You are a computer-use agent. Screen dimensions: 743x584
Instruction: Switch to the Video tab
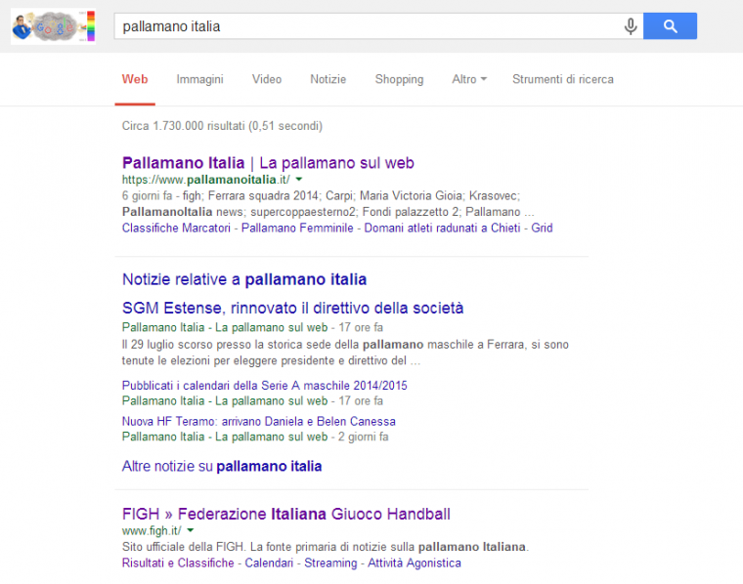[x=267, y=79]
